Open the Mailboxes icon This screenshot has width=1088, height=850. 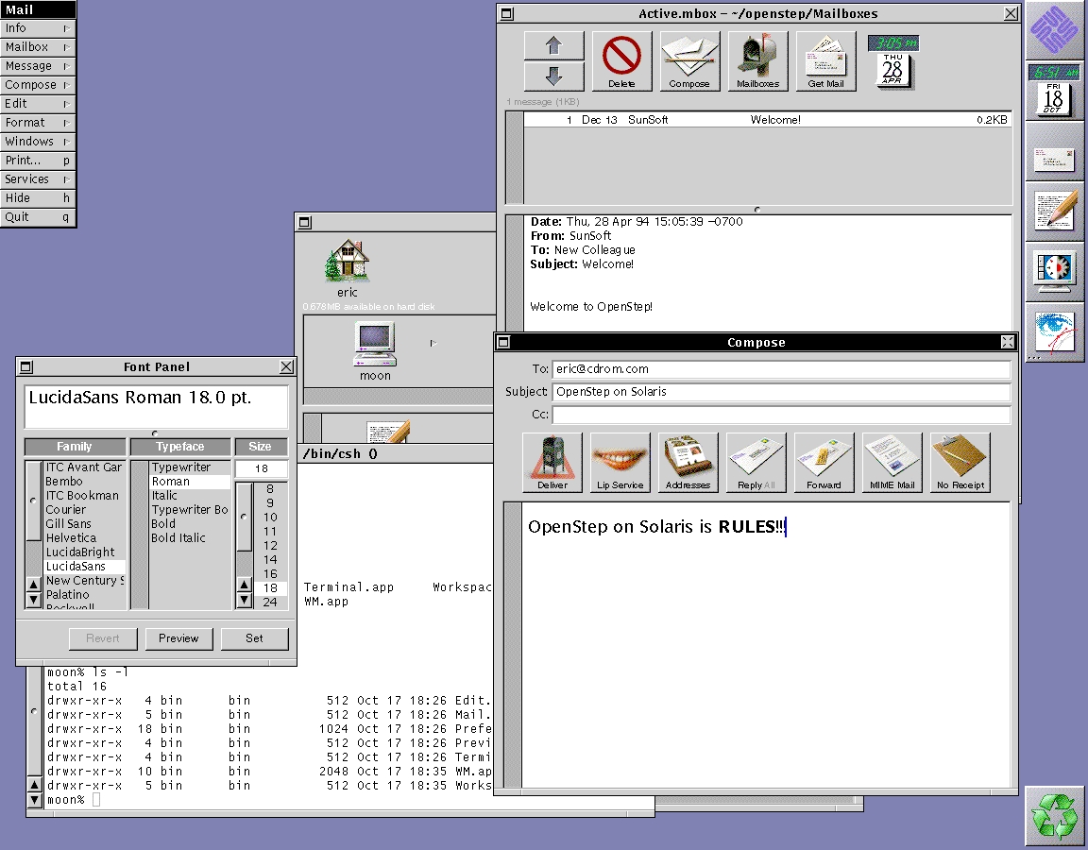[x=757, y=60]
